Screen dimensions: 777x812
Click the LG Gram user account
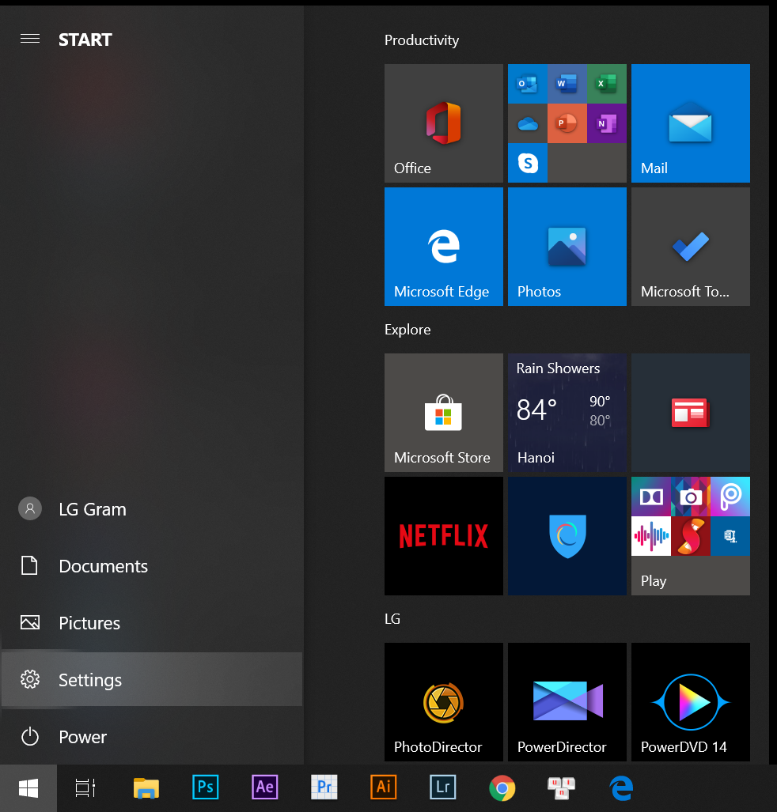tap(92, 509)
